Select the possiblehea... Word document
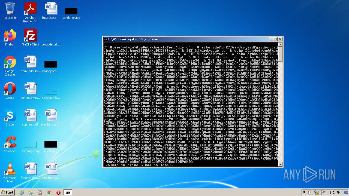 pyautogui.click(x=51, y=171)
